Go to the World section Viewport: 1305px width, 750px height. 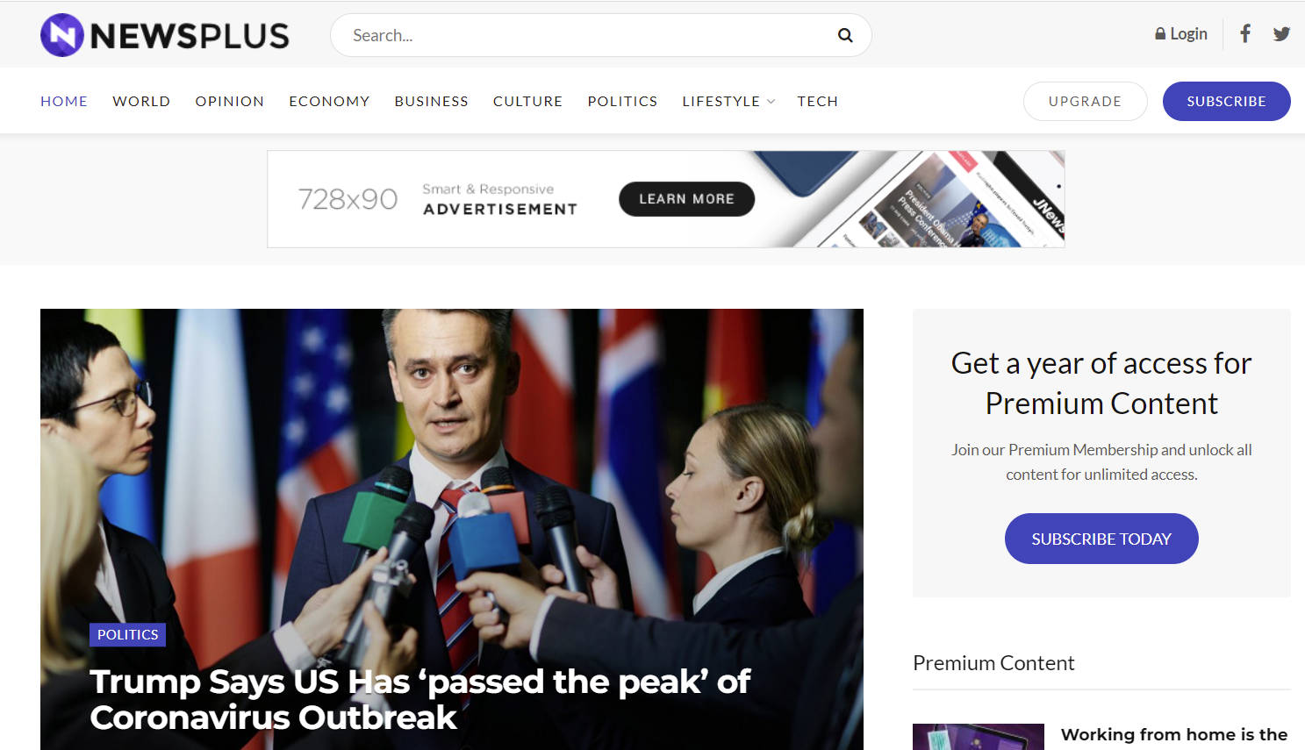[x=141, y=101]
